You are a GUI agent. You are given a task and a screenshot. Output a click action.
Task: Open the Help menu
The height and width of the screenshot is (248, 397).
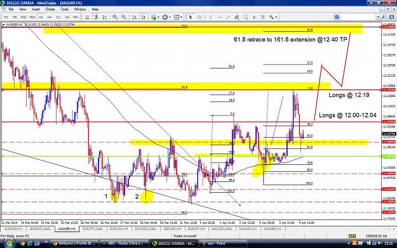(95, 9)
